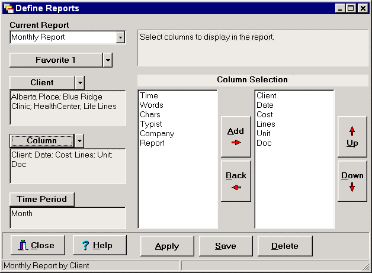The width and height of the screenshot is (372, 273).
Task: Move selected column Down
Action: 352,181
